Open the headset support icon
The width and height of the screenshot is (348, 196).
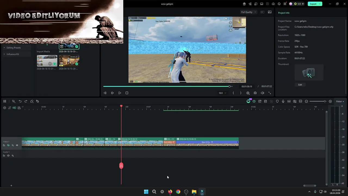[x=279, y=4]
